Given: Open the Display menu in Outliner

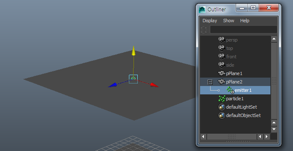Looking at the screenshot, I should click(210, 21).
